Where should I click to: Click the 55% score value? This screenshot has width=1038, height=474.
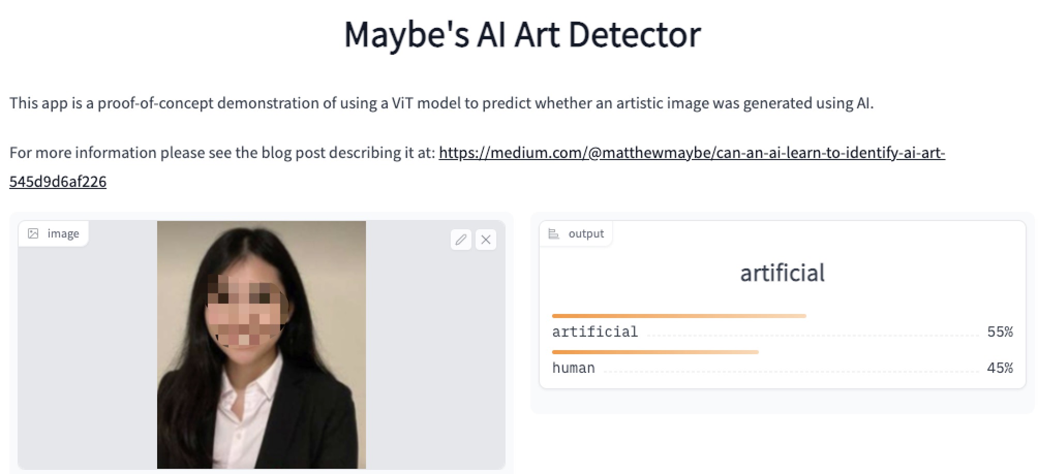pos(1000,331)
